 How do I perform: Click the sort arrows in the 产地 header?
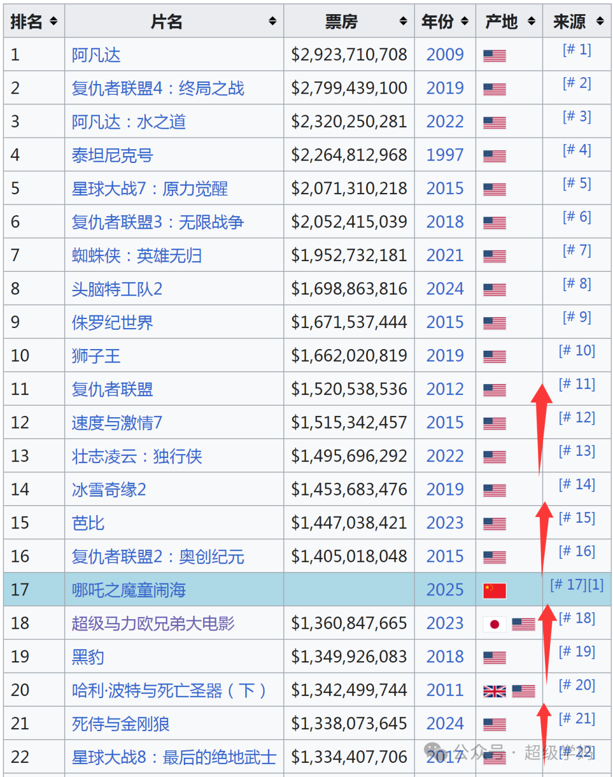tap(531, 22)
